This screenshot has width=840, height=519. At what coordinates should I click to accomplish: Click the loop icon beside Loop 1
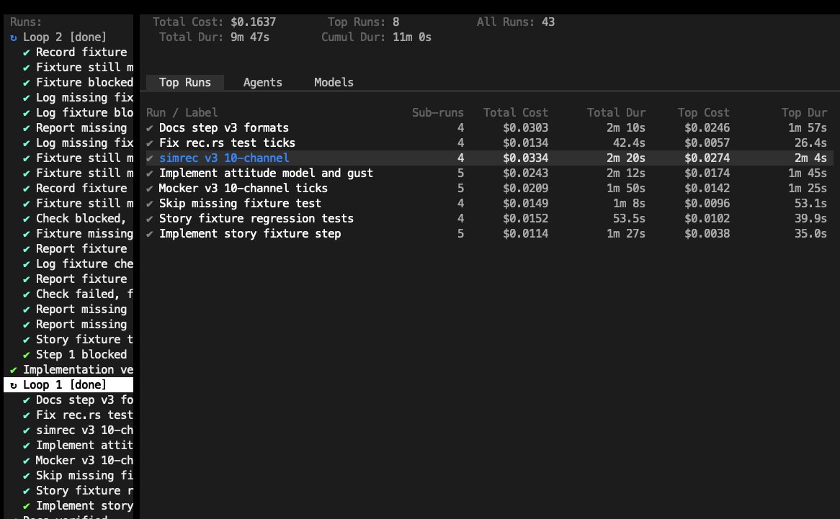tap(14, 385)
